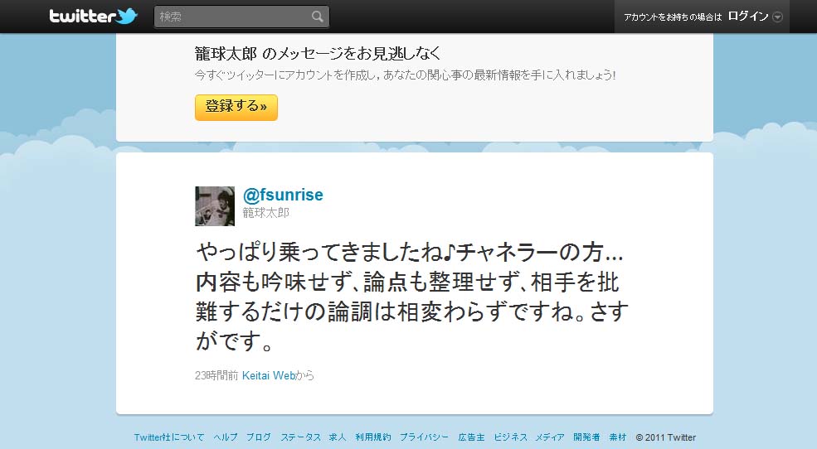This screenshot has width=817, height=449.
Task: Open the 23時間前 timestamp link
Action: [x=216, y=375]
